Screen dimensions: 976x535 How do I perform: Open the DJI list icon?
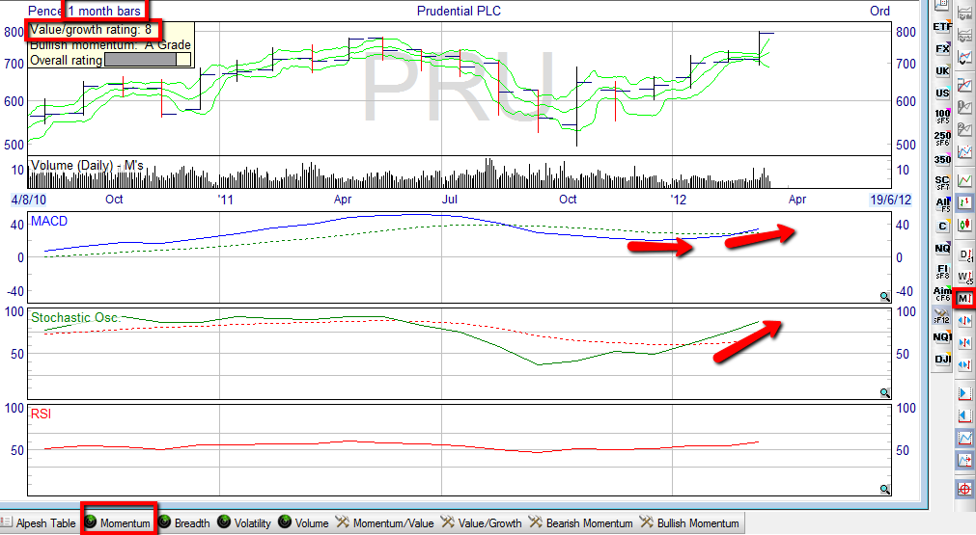tap(942, 360)
